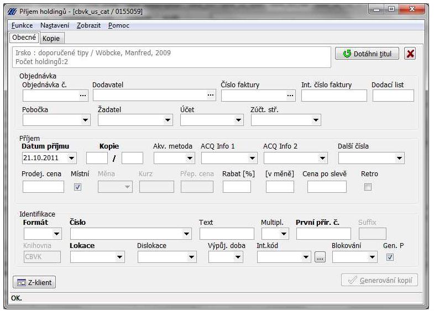This screenshot has width=434, height=311.
Task: Click the Generování kopií button
Action: pos(379,280)
